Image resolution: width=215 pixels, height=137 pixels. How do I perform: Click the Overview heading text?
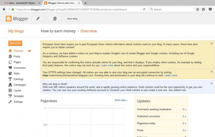point(89,31)
